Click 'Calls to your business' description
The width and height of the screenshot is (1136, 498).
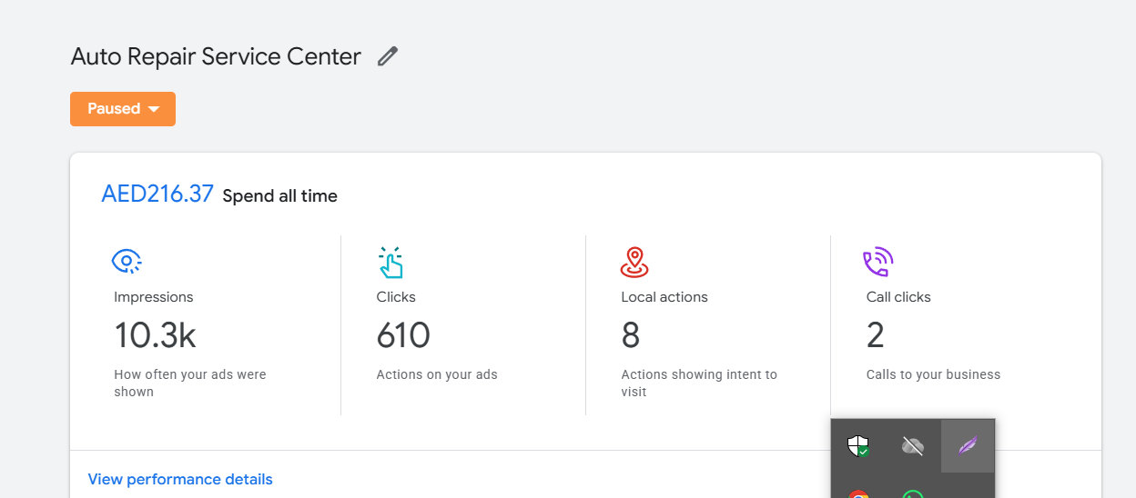click(x=933, y=374)
